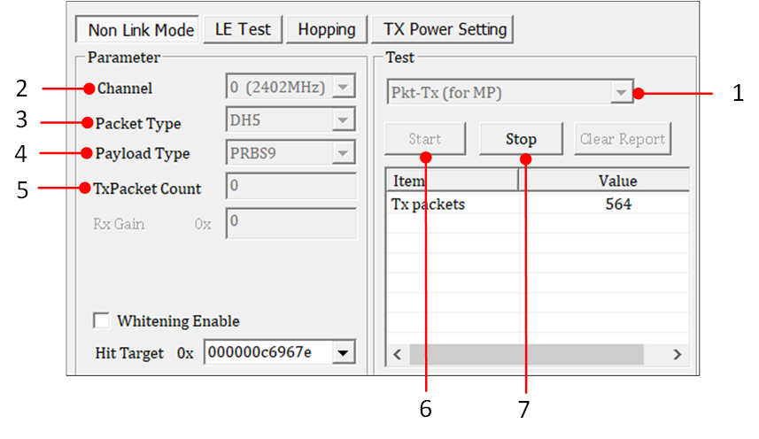The image size is (759, 439).
Task: Click the report scrollbar's left arrow
Action: 398,354
